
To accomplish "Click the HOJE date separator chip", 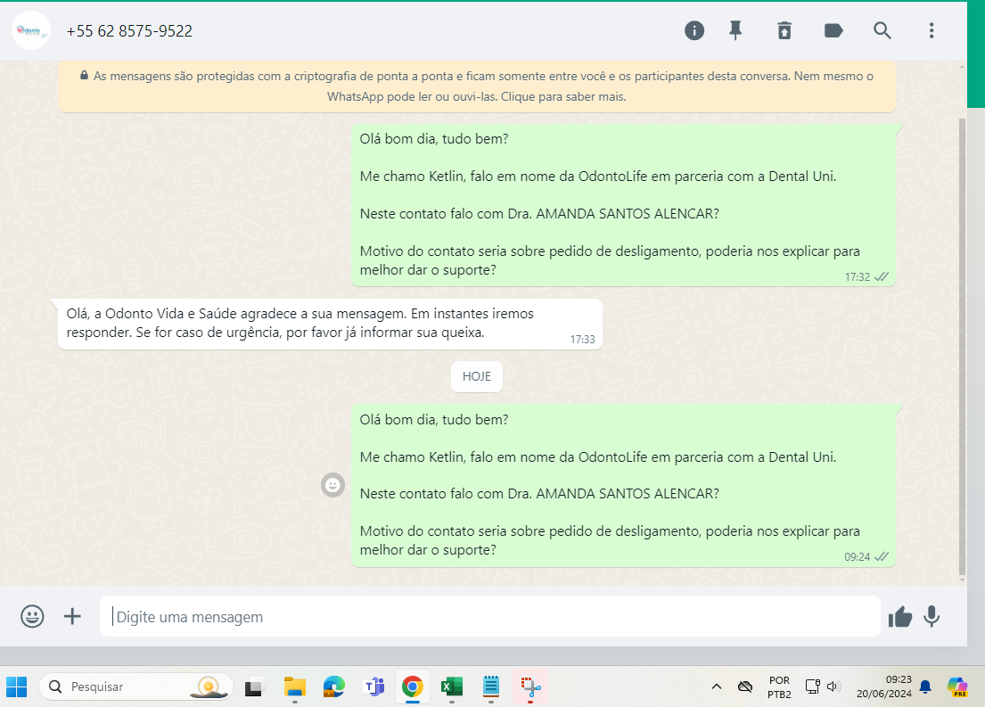I will point(476,376).
